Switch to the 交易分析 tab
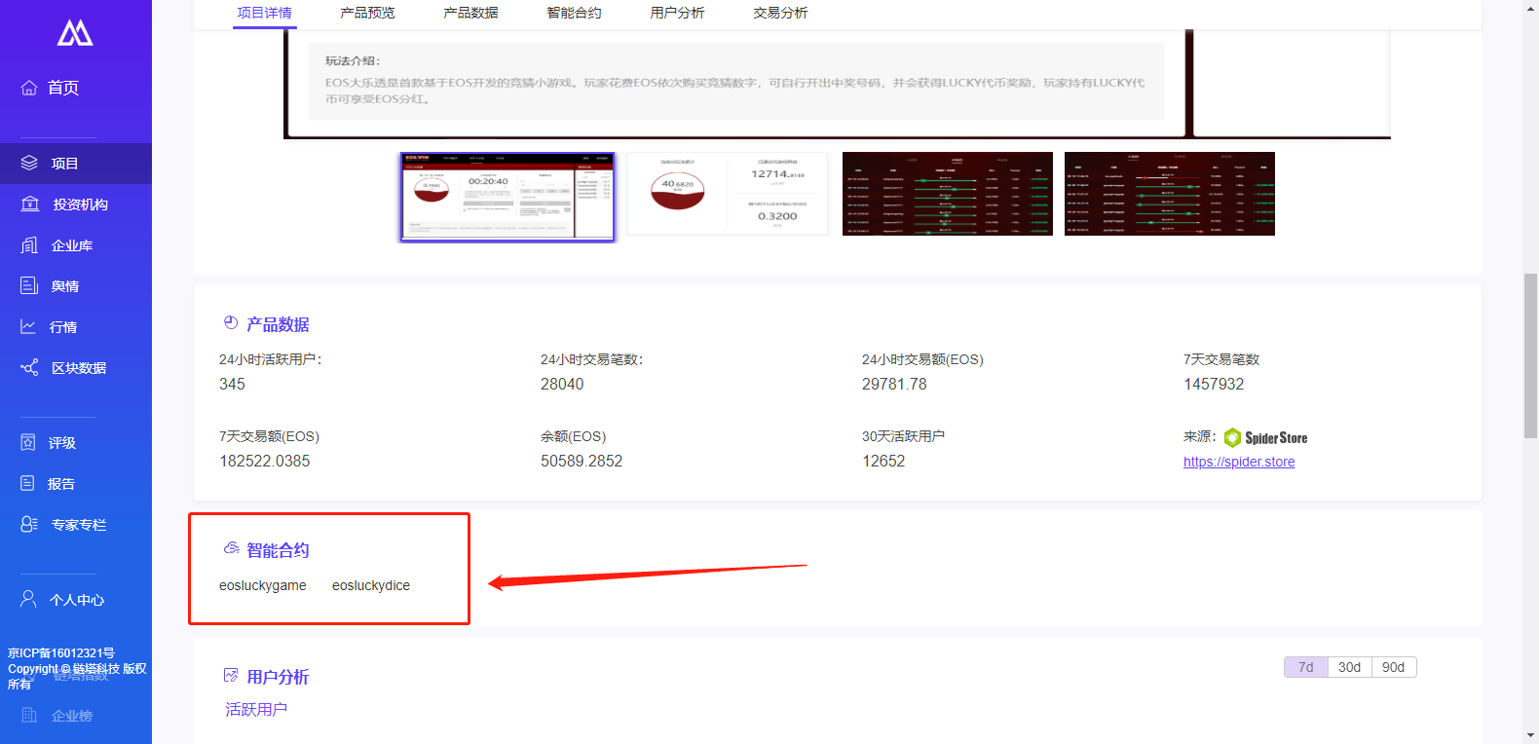The height and width of the screenshot is (744, 1539). (781, 13)
